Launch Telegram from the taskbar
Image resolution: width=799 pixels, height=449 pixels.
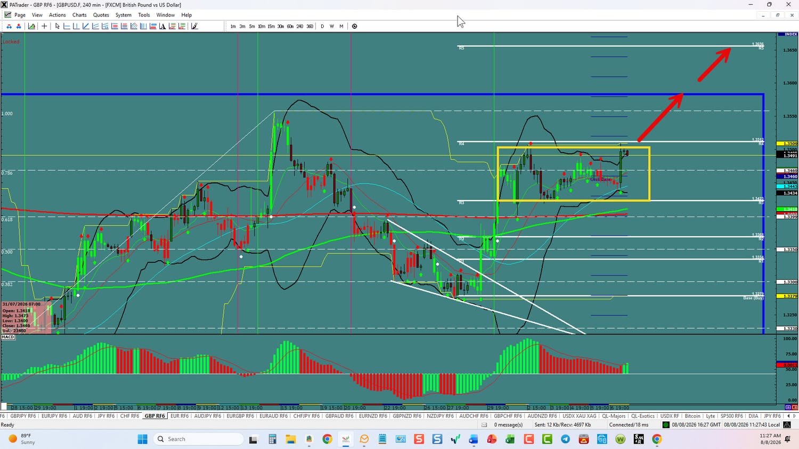point(565,439)
